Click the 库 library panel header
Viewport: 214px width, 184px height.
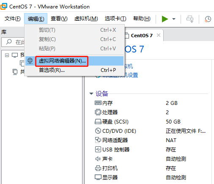4,32
